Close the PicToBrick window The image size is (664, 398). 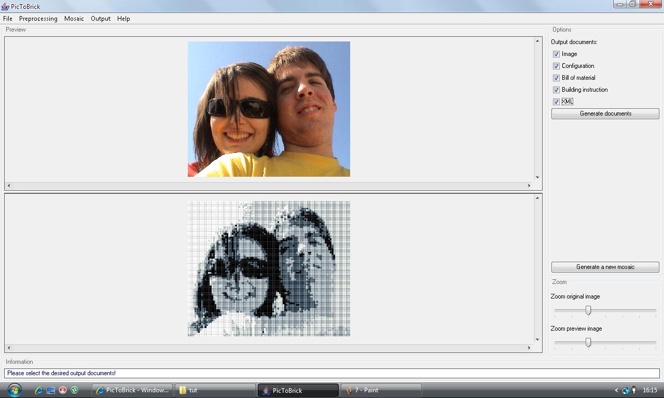click(650, 4)
